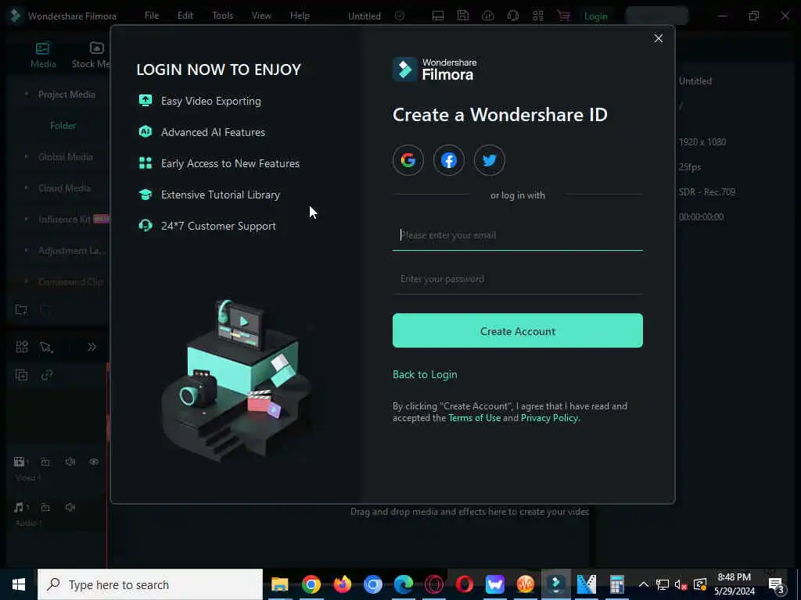The image size is (801, 600).
Task: Click the Create Account button
Action: point(518,330)
